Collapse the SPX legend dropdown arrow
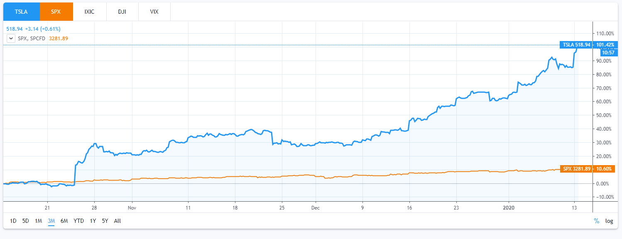Image resolution: width=622 pixels, height=239 pixels. pos(11,38)
